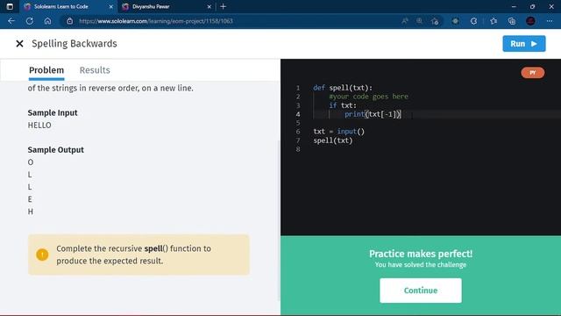The height and width of the screenshot is (316, 561).
Task: Switch to the Sololearn: Learn to Code tab
Action: (67, 6)
